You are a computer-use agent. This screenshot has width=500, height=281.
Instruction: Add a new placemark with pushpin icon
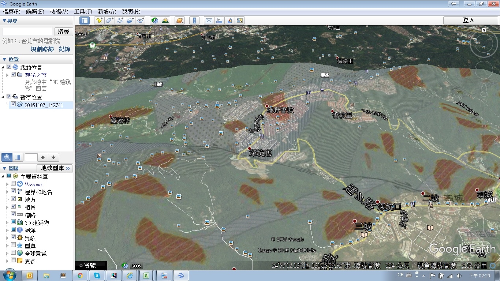click(x=99, y=20)
